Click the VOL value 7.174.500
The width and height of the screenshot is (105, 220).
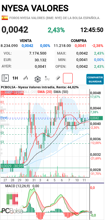point(38,53)
